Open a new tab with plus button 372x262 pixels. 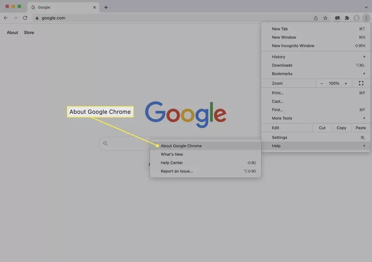pos(106,7)
